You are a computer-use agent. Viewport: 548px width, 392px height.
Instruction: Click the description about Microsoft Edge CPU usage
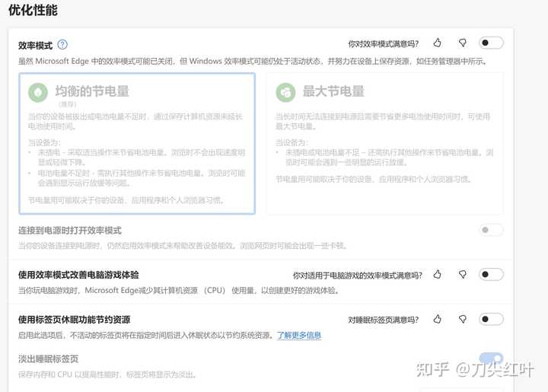click(x=180, y=290)
